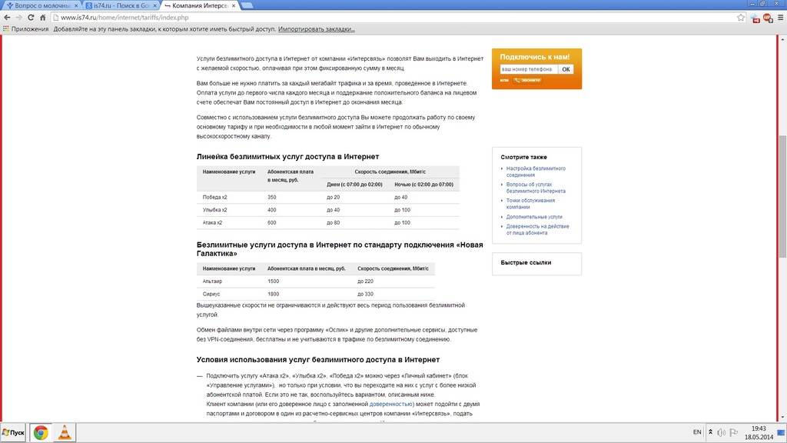
Task: Click the page scrollbar down arrow
Action: [x=782, y=417]
